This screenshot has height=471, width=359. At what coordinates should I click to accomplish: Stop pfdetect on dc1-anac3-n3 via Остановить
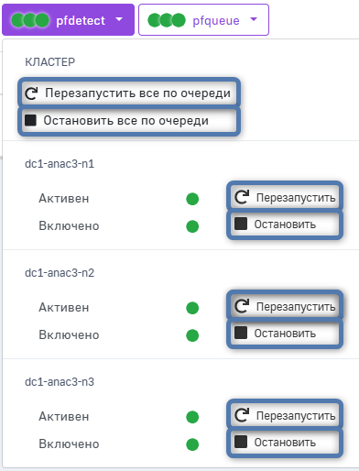coord(285,442)
